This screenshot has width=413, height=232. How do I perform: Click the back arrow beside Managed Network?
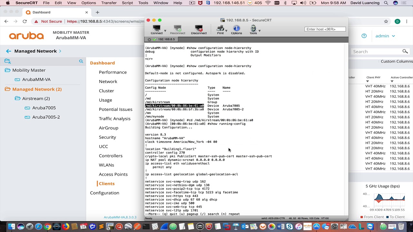coord(8,51)
